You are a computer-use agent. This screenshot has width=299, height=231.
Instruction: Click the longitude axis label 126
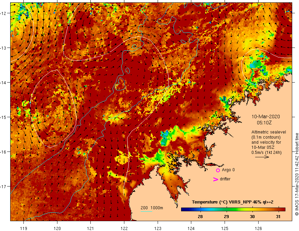point(258,228)
